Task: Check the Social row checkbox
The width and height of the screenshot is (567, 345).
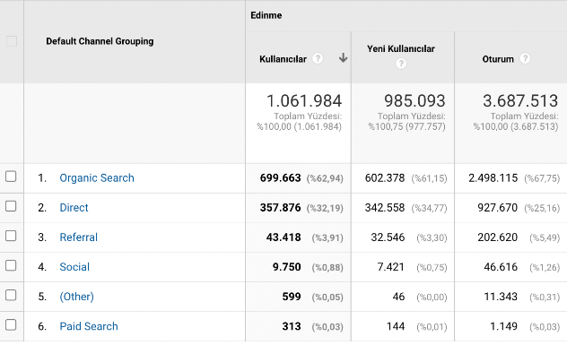Action: [11, 265]
